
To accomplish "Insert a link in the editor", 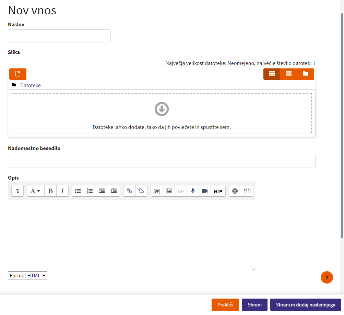I will [129, 191].
